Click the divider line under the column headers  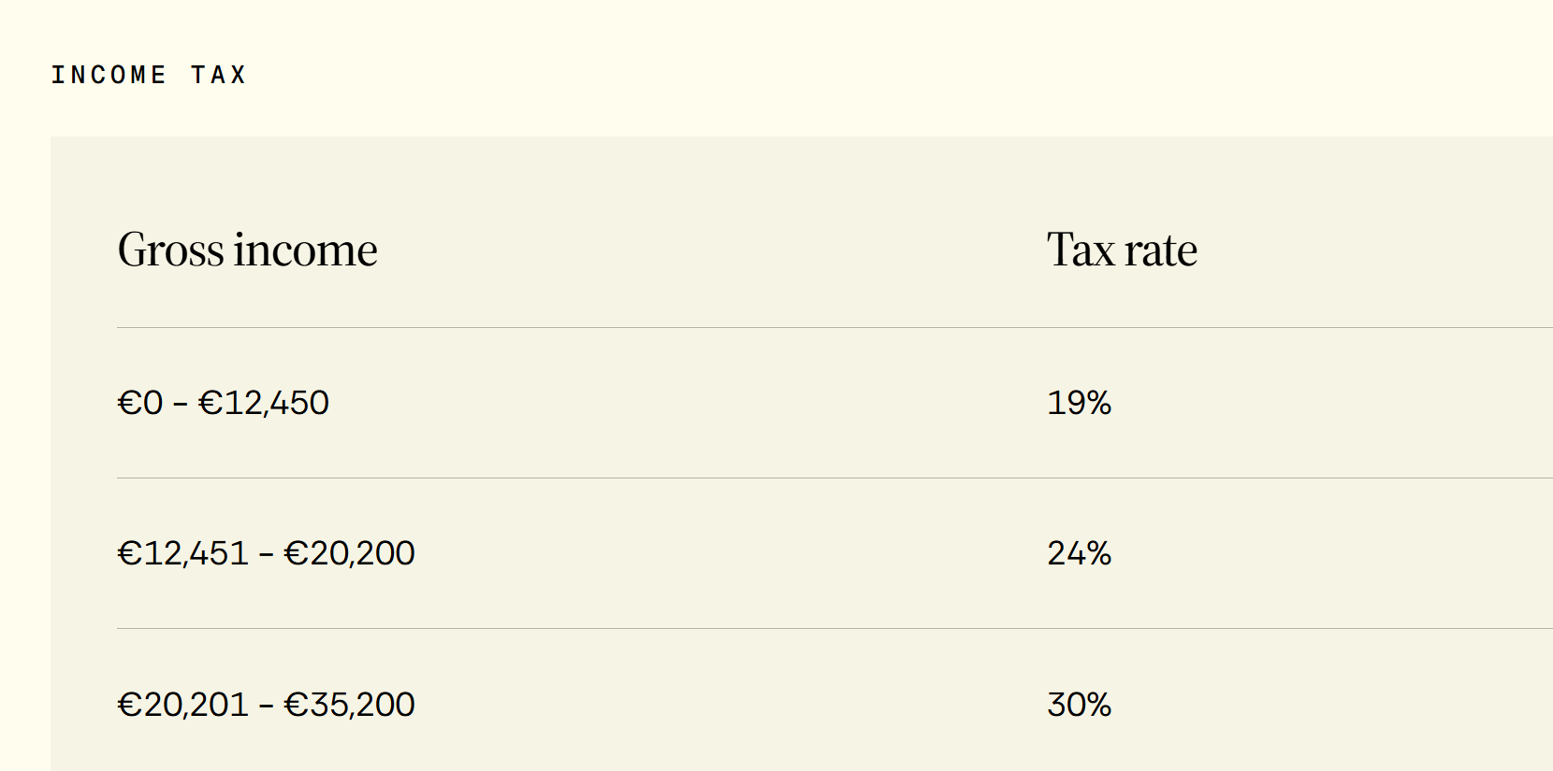click(835, 327)
